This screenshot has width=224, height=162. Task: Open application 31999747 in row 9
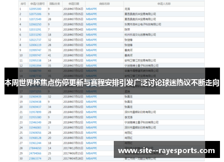coord(35,50)
